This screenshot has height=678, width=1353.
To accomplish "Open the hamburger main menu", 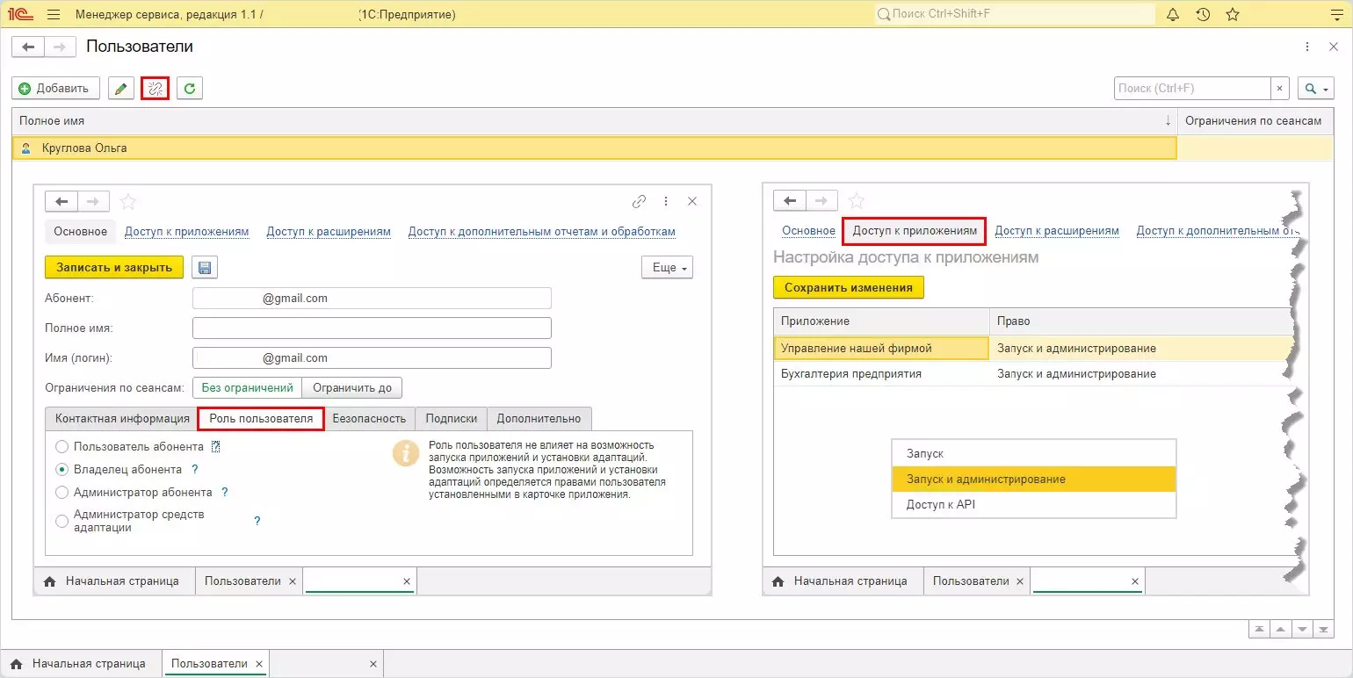I will [54, 15].
